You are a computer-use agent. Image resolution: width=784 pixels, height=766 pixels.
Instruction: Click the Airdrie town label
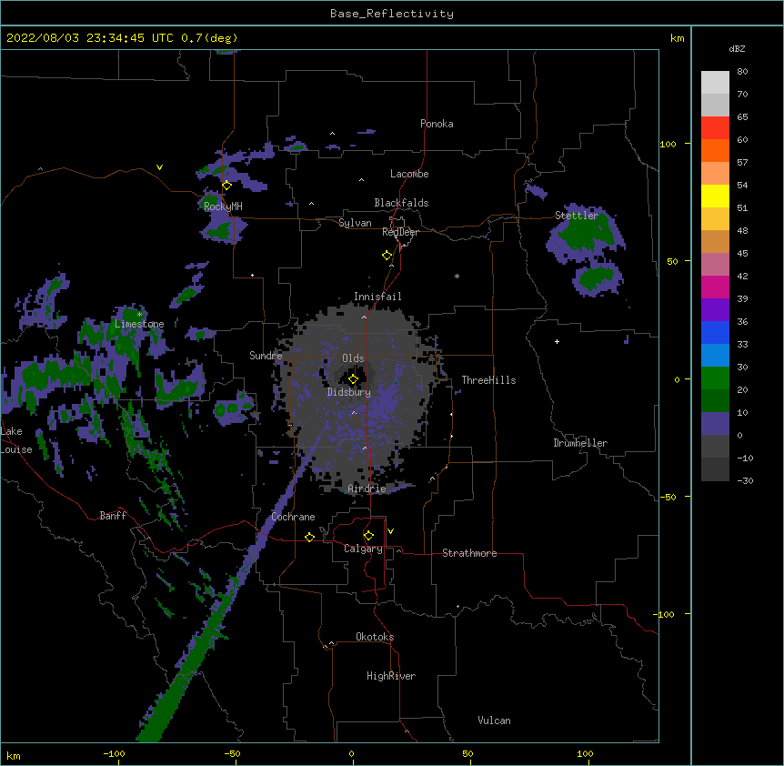point(367,489)
